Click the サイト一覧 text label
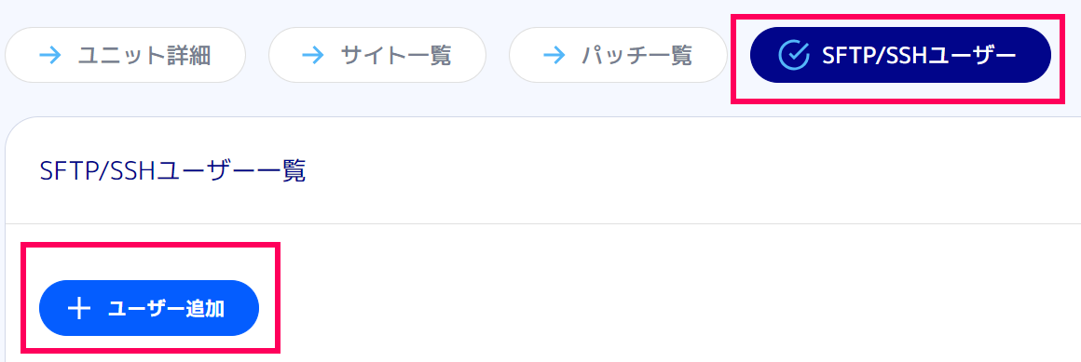The image size is (1081, 362). [396, 55]
